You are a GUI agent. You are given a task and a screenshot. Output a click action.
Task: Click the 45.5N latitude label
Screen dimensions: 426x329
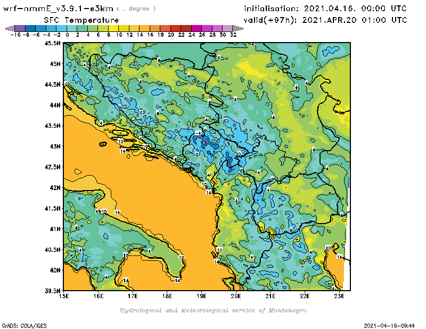point(52,43)
